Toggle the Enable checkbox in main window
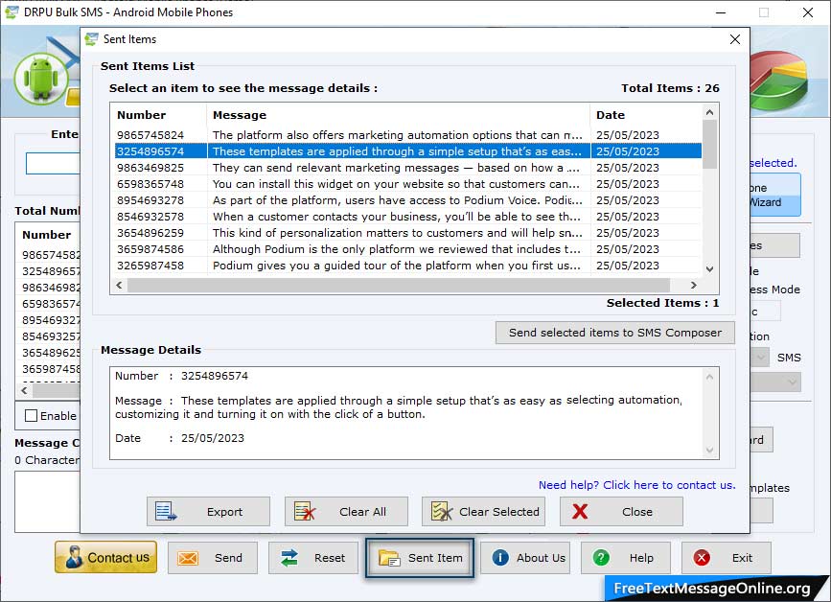Image resolution: width=831 pixels, height=602 pixels. point(32,416)
